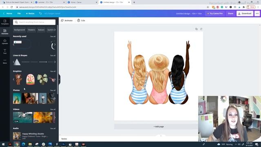Click the undo arrow in Canva header
Screen dimensions: 261x147
(x=40, y=13)
